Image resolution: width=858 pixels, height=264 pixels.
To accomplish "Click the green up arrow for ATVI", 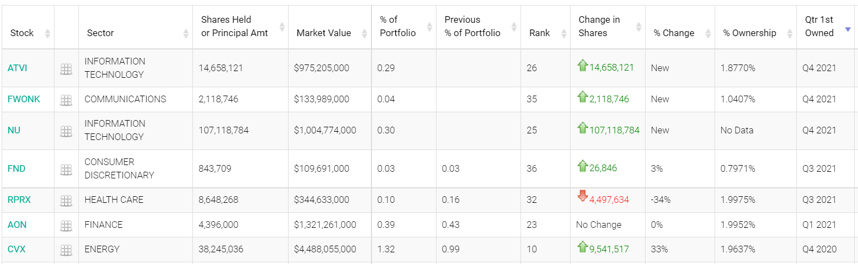I will (x=583, y=66).
